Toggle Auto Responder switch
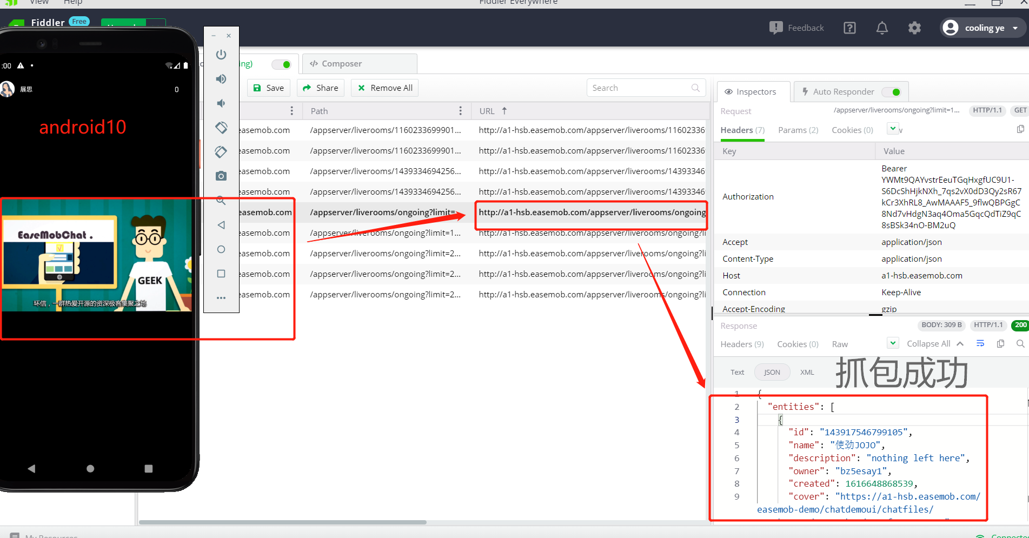 tap(891, 92)
